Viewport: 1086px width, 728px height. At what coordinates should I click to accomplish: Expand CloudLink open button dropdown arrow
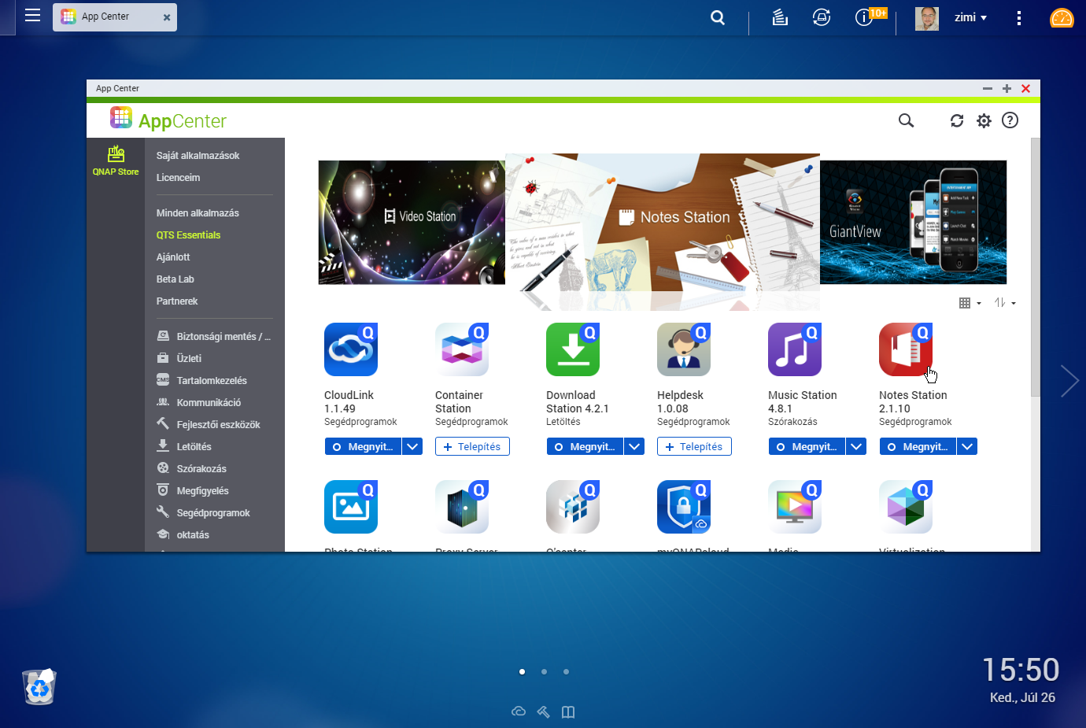(x=412, y=446)
